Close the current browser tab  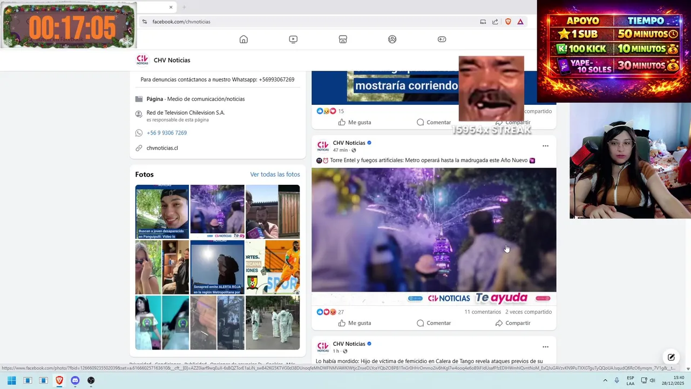[171, 7]
